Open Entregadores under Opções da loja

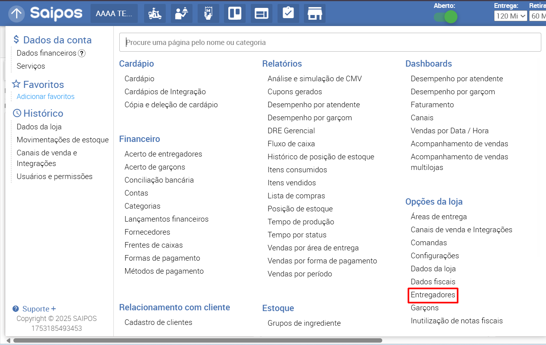tap(433, 295)
